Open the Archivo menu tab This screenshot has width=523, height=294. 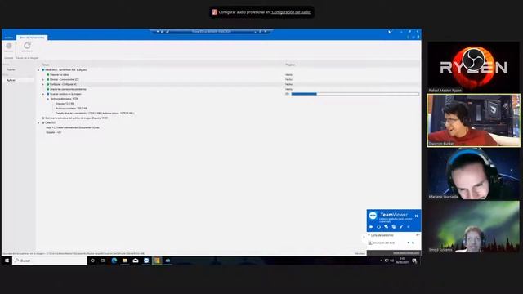9,38
